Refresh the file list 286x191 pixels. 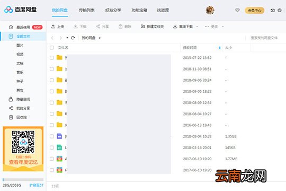pyautogui.click(x=73, y=38)
